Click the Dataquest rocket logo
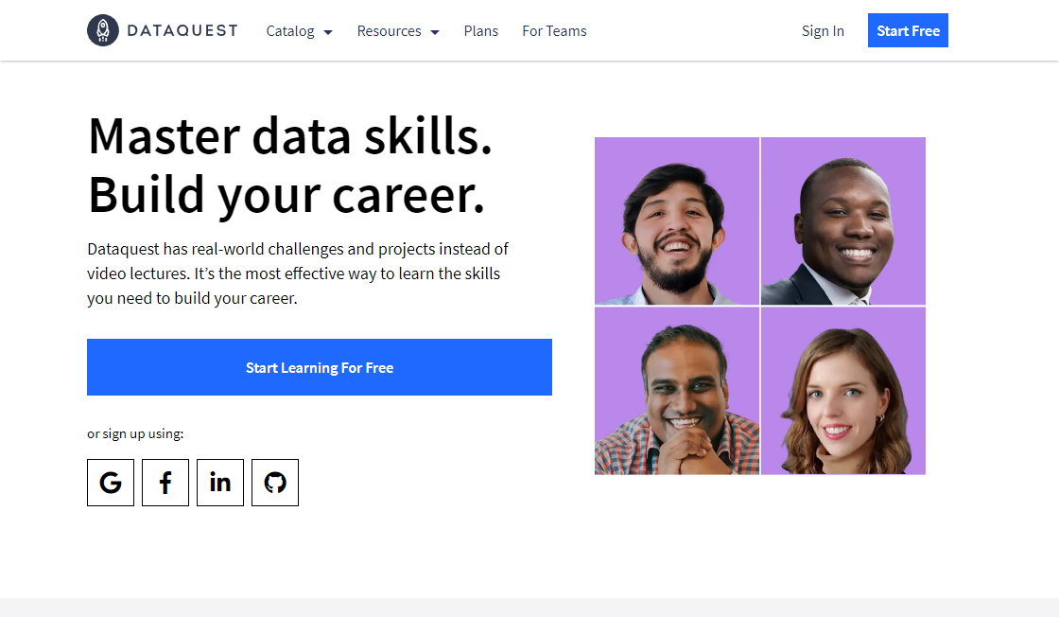 102,29
